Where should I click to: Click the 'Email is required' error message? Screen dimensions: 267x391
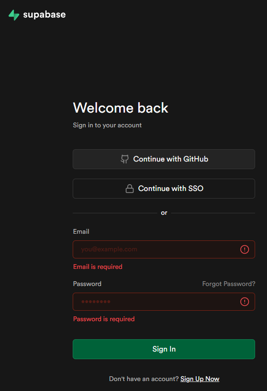point(98,267)
